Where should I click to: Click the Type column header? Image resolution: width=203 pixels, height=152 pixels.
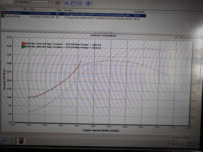(59, 10)
